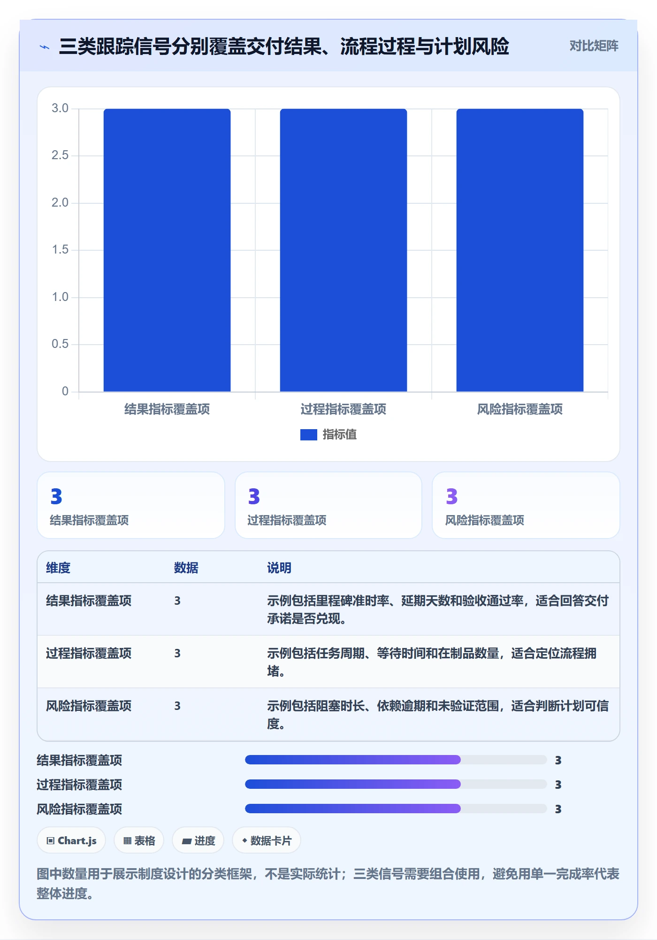The image size is (657, 940).
Task: Click the description mentioning 阻塞时长
Action: (438, 715)
